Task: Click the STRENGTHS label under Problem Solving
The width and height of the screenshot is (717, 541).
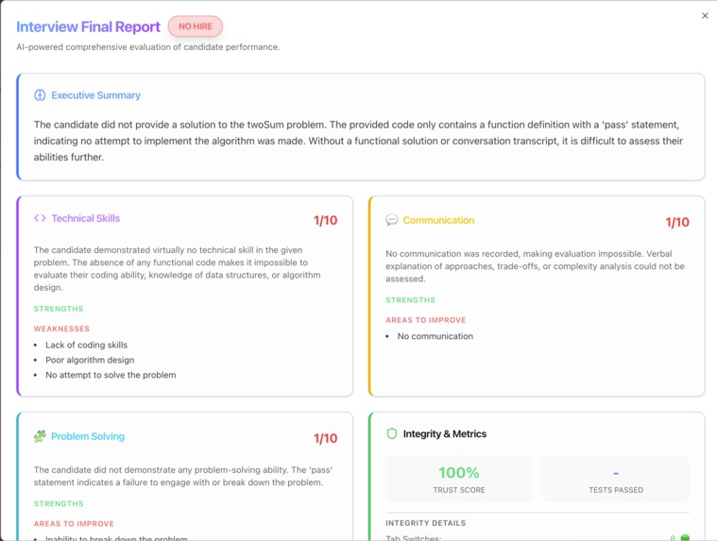Action: 59,503
